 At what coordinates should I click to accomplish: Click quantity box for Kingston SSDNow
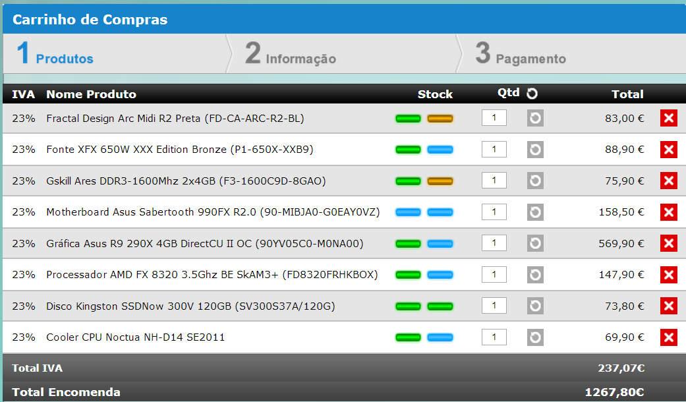[x=494, y=306]
